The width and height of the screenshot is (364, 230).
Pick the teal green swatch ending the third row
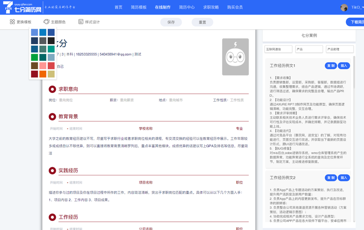[x=51, y=49]
